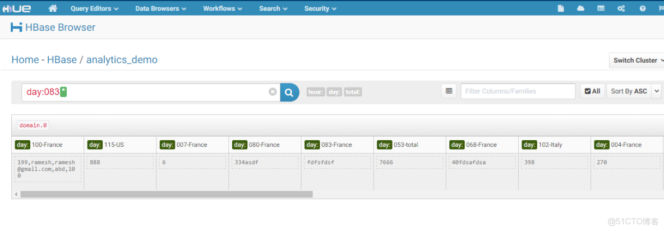The image size is (664, 231).
Task: Open the Switch Cluster dropdown
Action: [637, 61]
